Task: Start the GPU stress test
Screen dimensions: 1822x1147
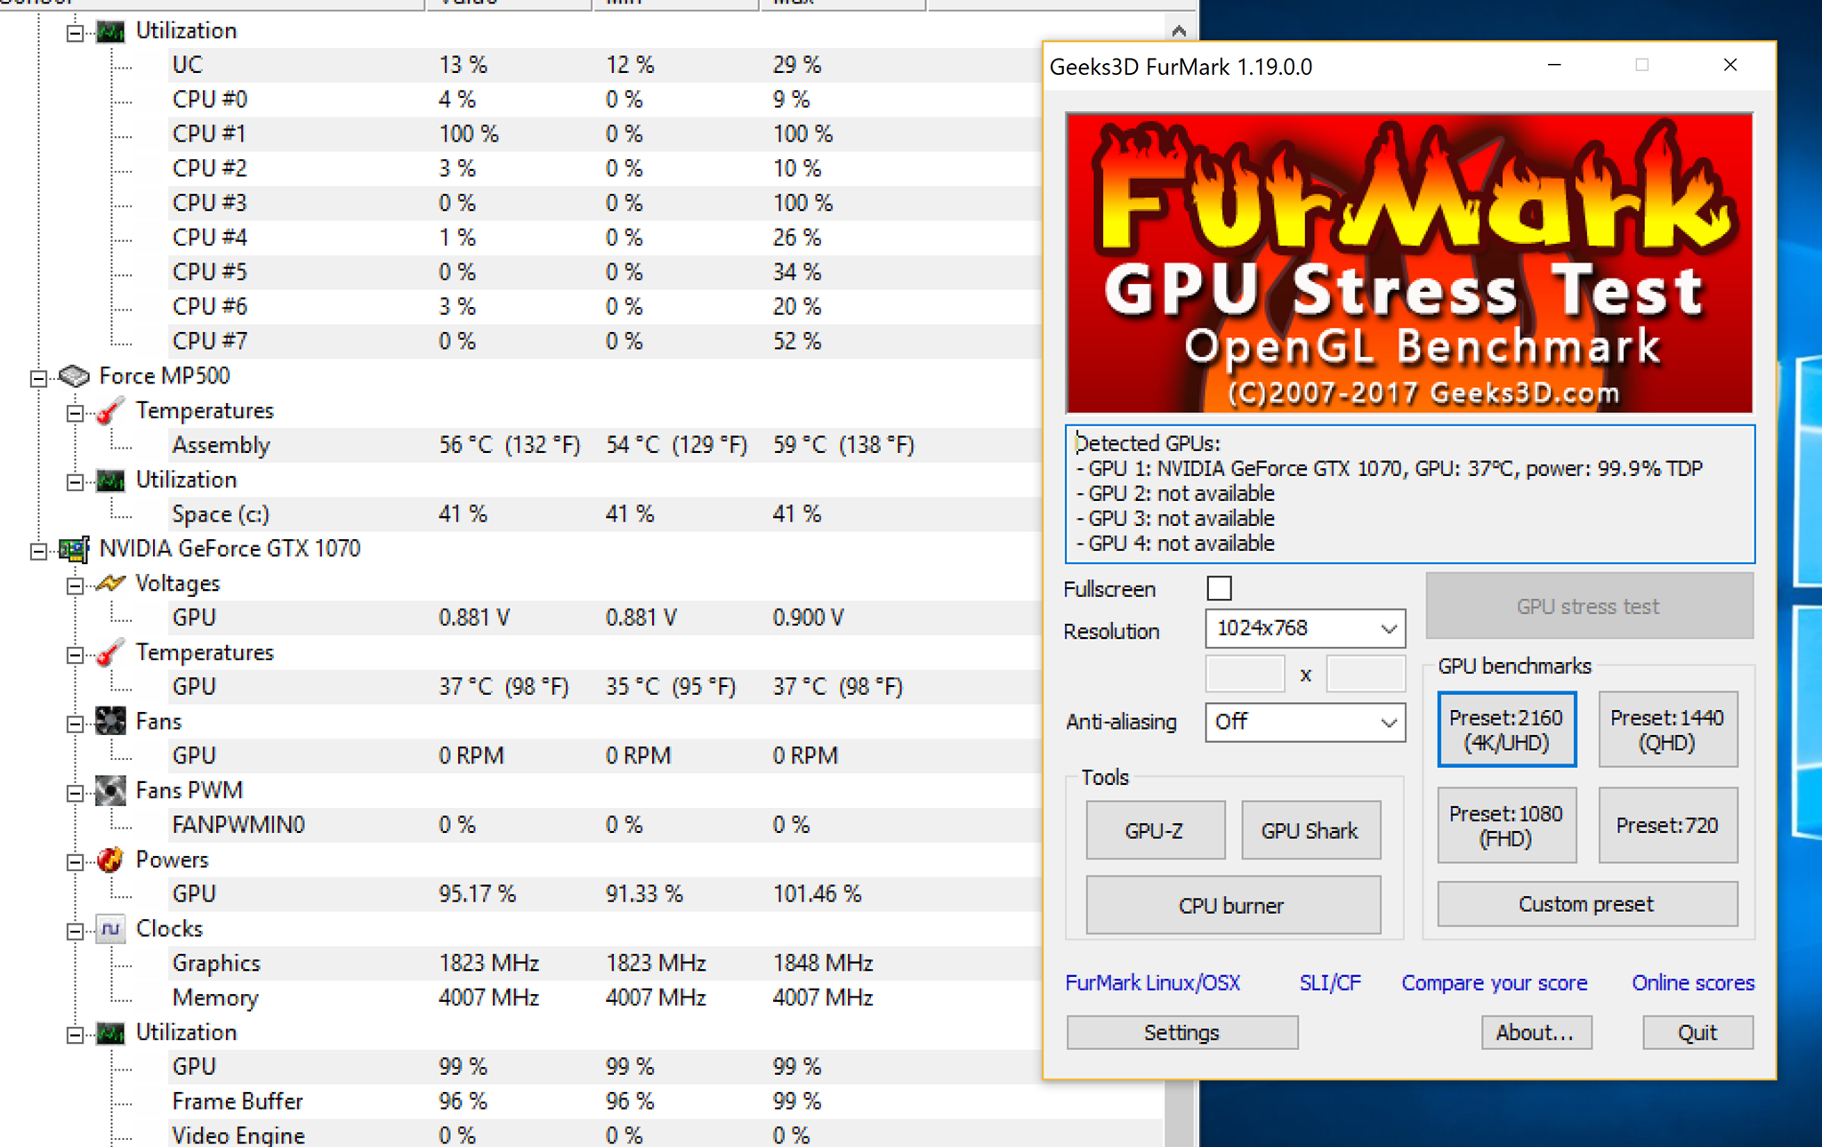Action: [1589, 606]
